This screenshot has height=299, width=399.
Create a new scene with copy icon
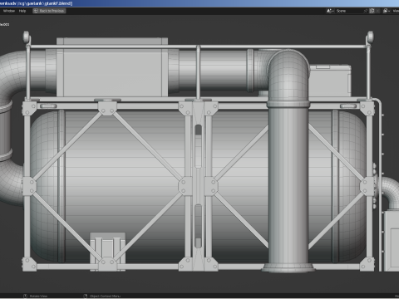tap(372, 11)
